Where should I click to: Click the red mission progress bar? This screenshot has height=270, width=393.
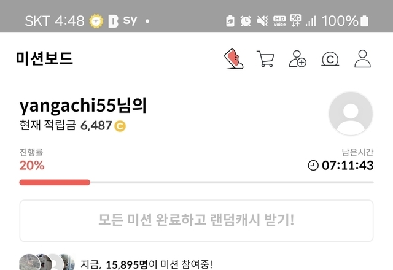coord(55,182)
